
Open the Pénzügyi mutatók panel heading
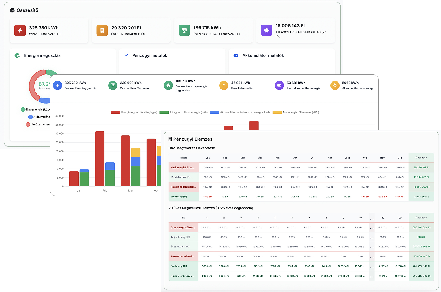pos(149,55)
